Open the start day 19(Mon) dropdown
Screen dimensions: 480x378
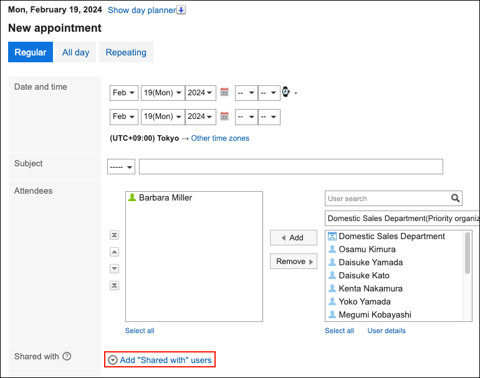tap(163, 93)
